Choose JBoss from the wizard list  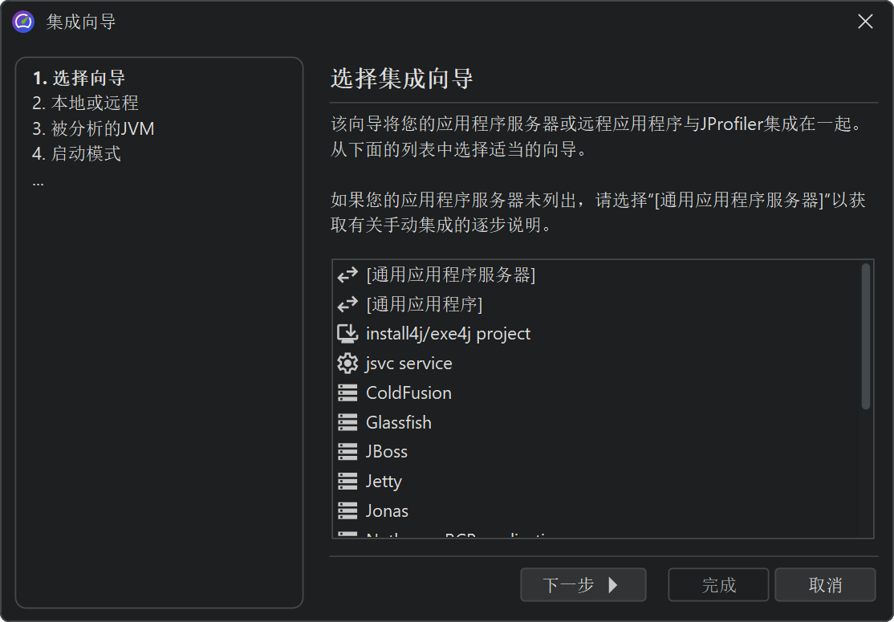pos(387,452)
